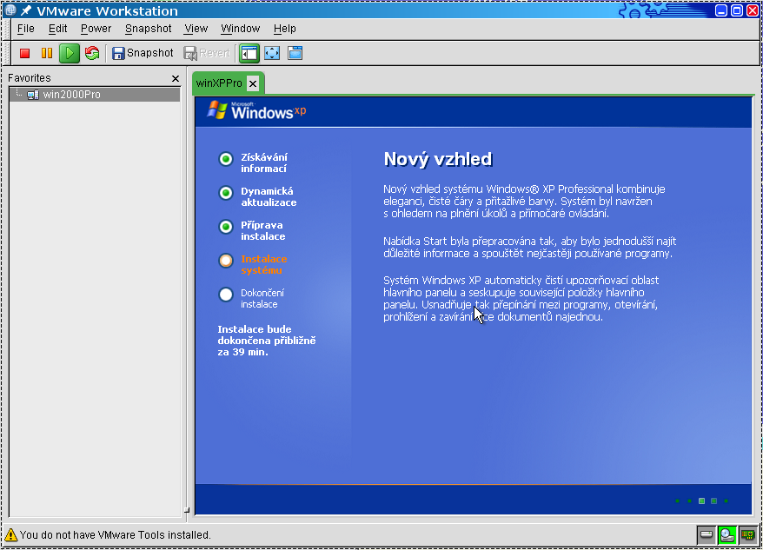Screen dimensions: 763x550
Task: Click the hard disk status icon
Action: pyautogui.click(x=706, y=535)
